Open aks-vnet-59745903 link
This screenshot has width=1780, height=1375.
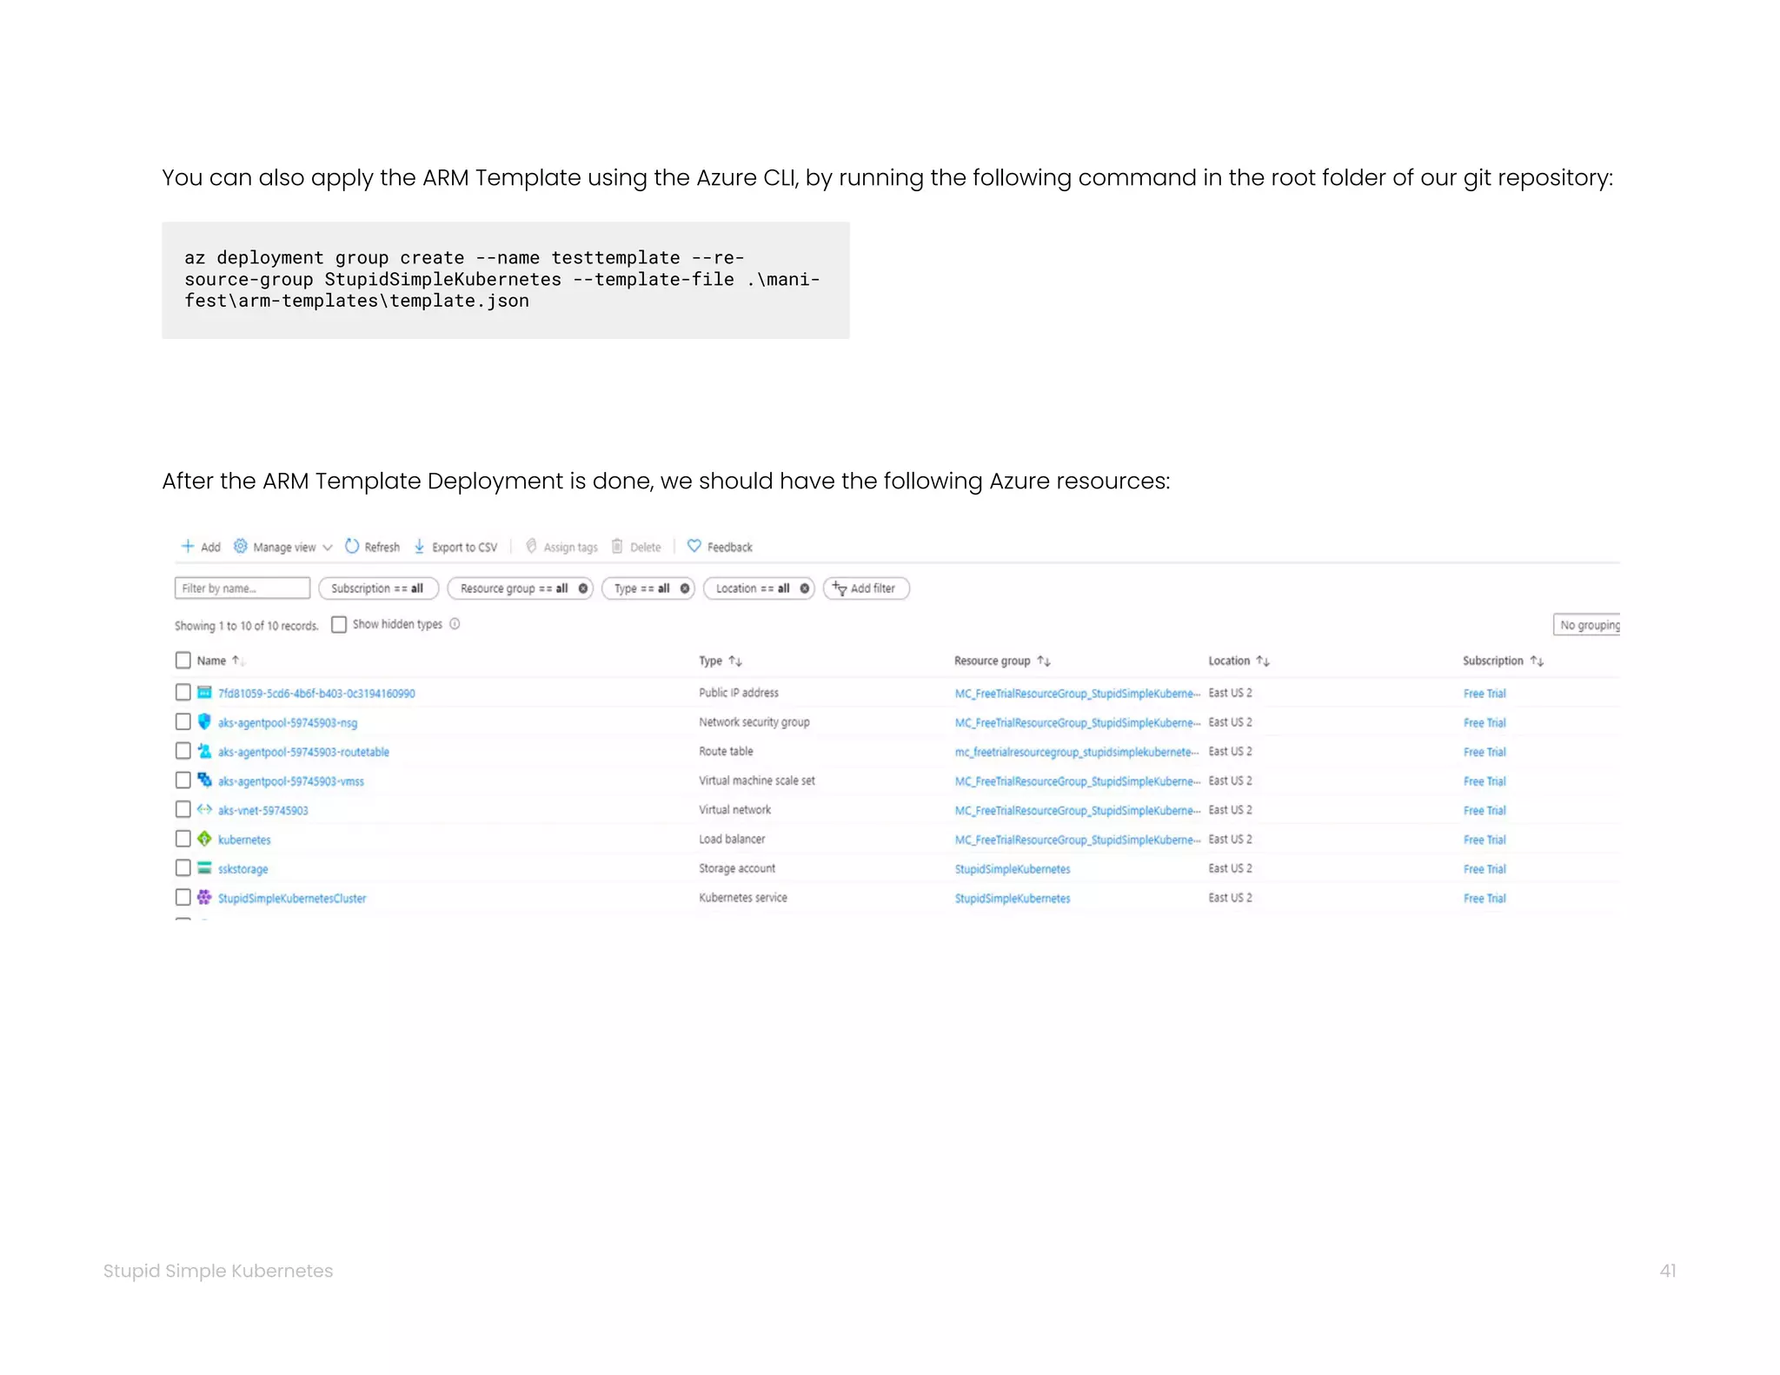263,811
